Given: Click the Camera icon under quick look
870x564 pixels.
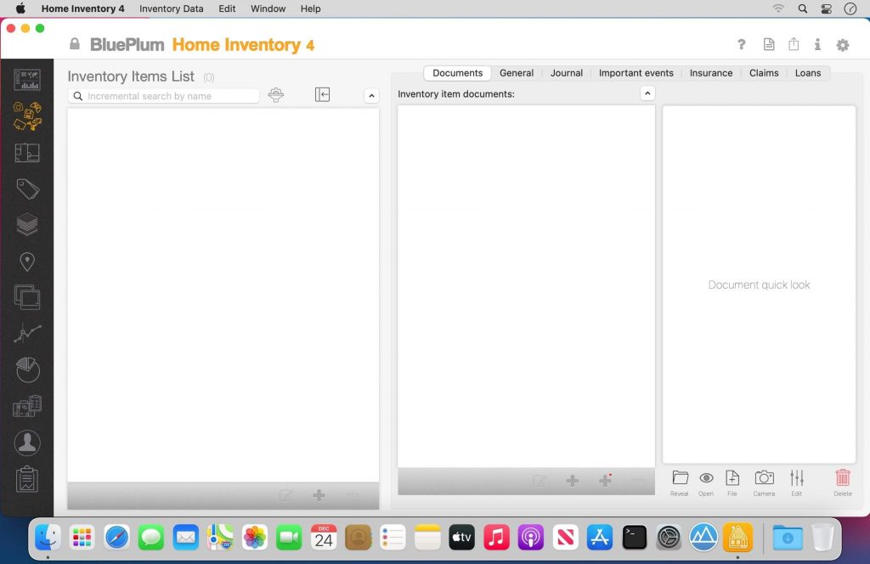Looking at the screenshot, I should [x=764, y=479].
